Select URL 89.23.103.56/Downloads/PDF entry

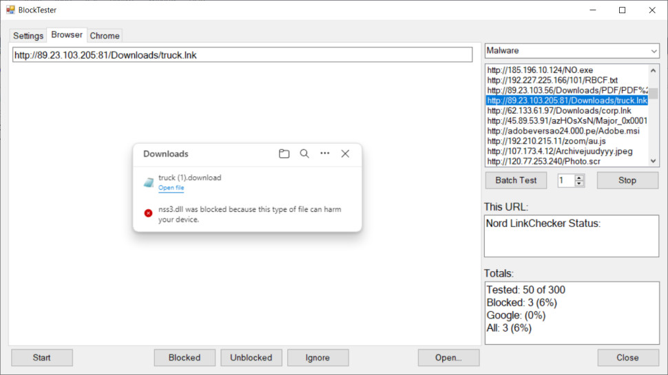click(567, 90)
